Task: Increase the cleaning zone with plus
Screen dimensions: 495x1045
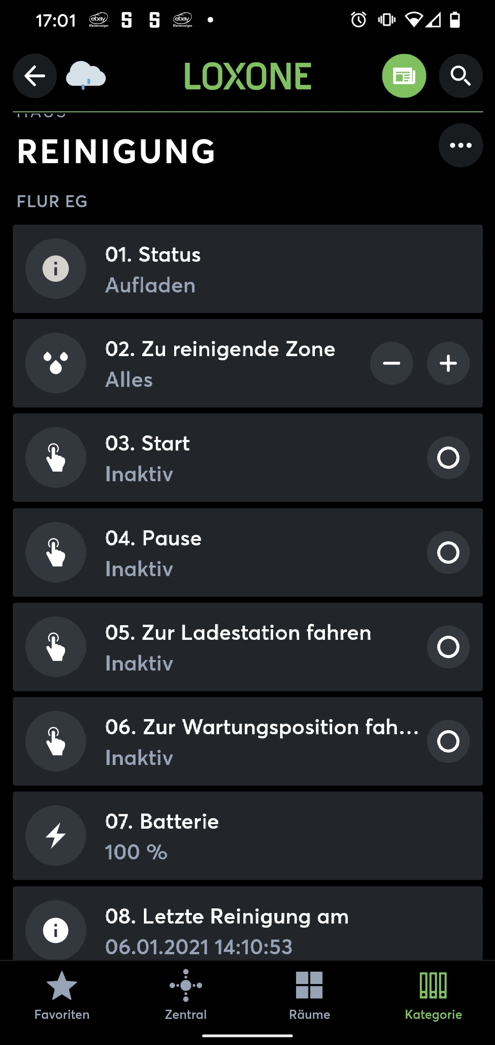Action: [x=448, y=363]
